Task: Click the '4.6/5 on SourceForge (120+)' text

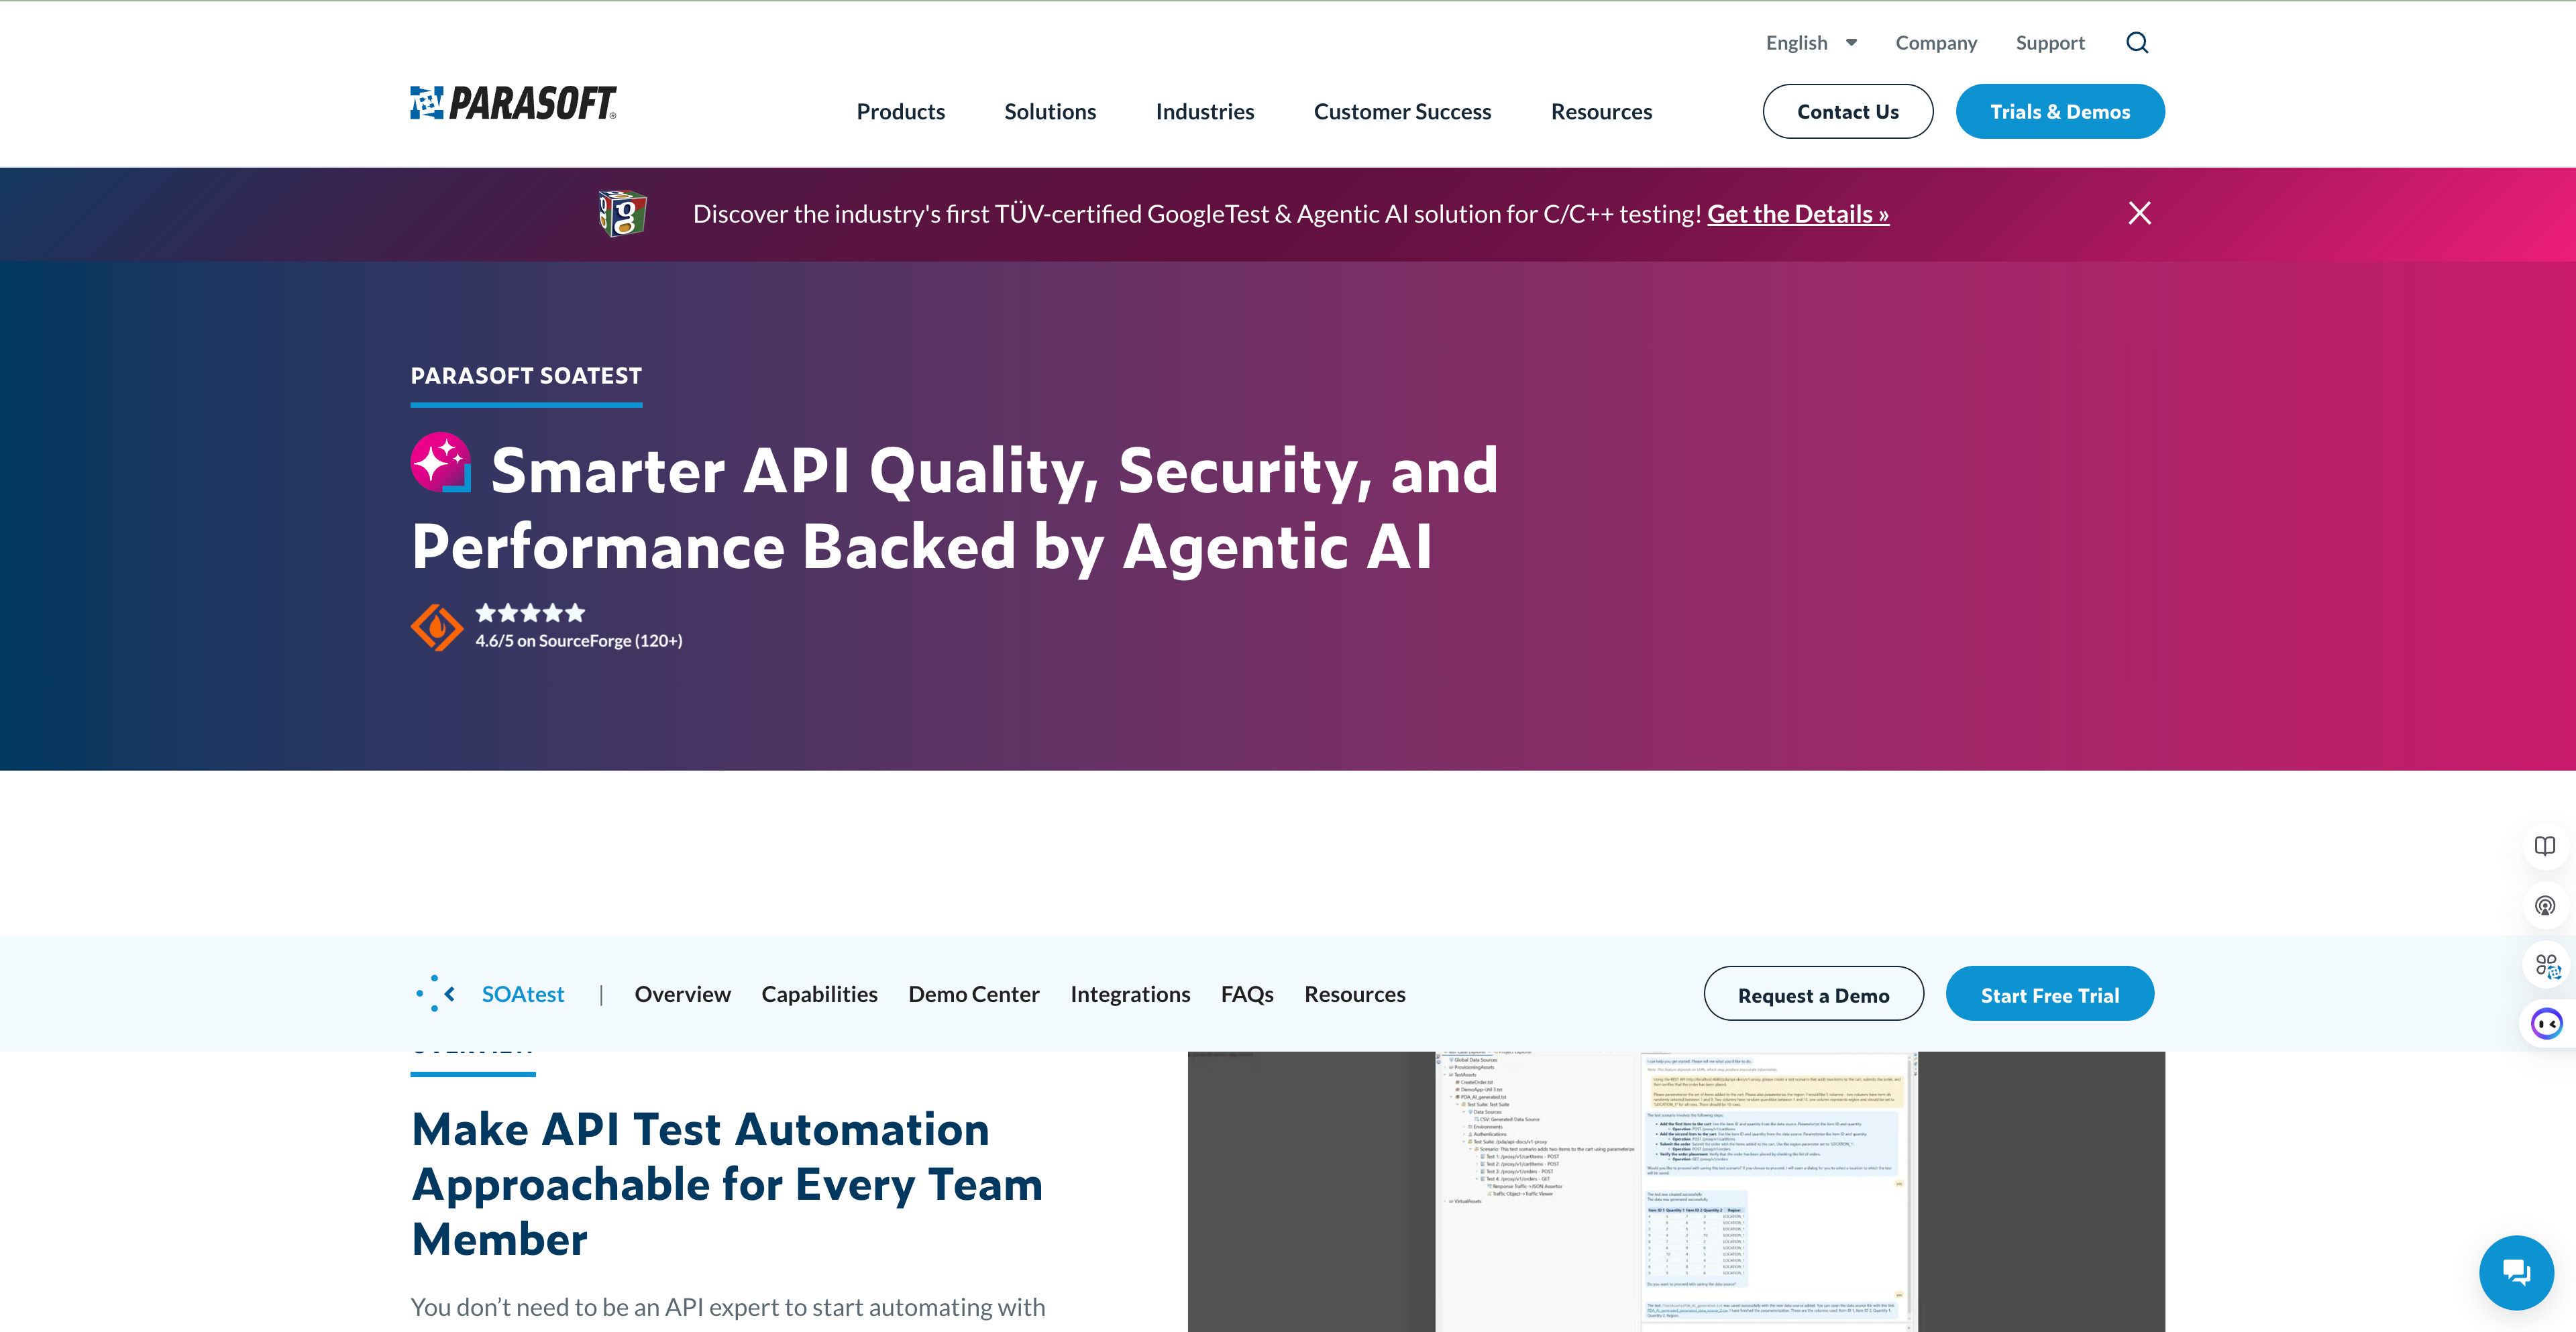Action: point(579,641)
